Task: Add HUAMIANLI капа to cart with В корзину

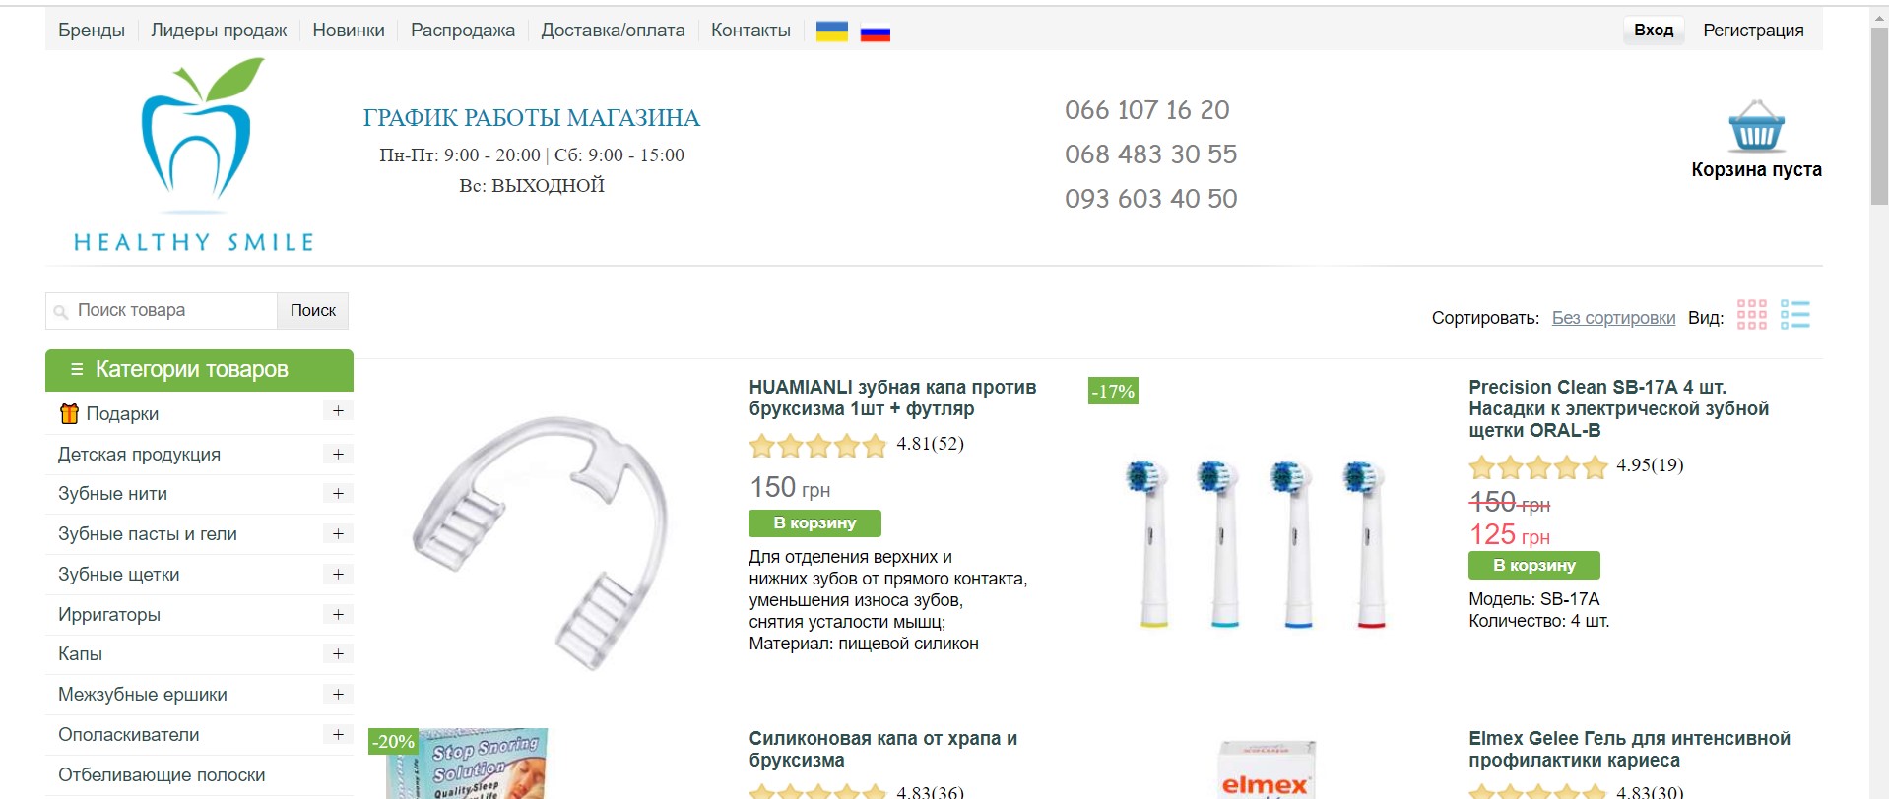Action: coord(814,523)
